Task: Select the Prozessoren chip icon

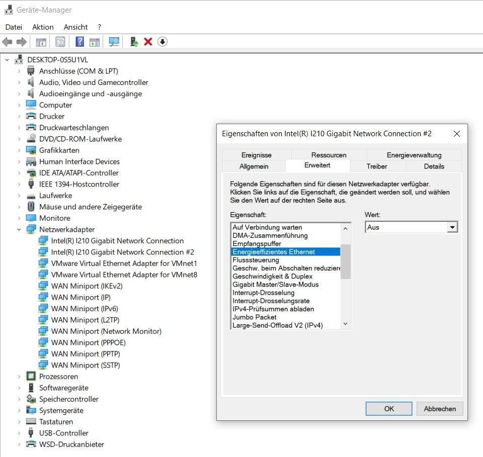Action: 31,376
